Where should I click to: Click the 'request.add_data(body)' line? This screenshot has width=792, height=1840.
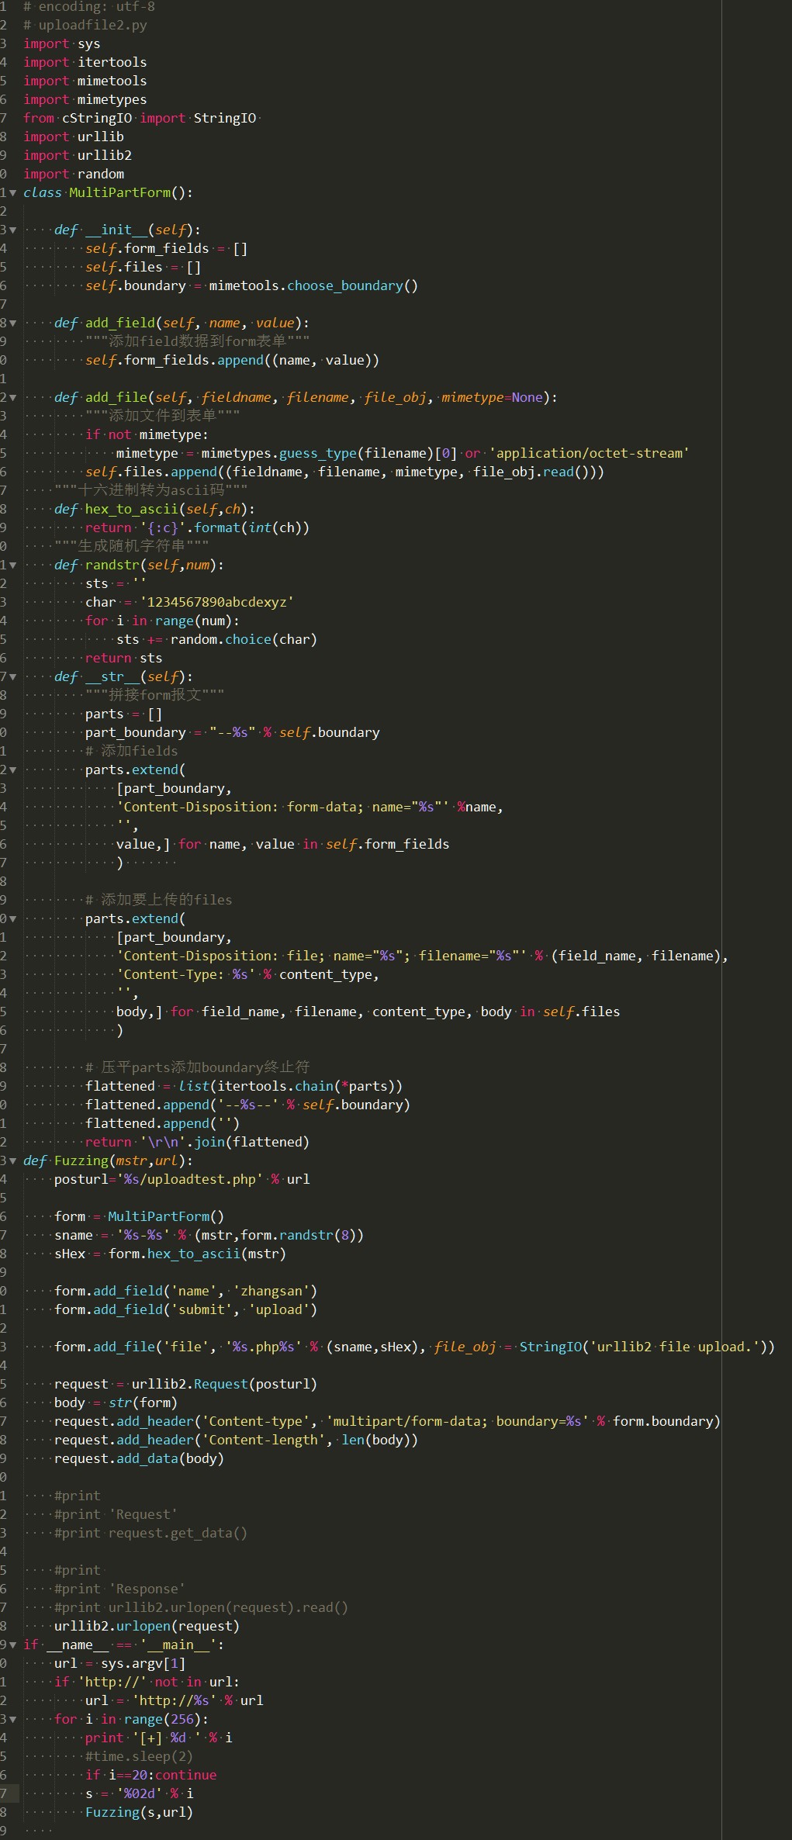pos(140,1458)
